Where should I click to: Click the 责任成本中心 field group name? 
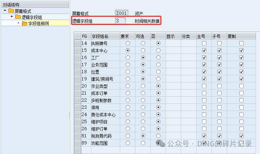[x=103, y=115]
